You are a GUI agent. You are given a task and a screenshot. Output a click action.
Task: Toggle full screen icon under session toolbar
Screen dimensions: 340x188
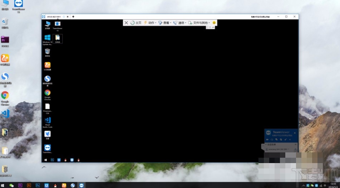coord(210,27)
